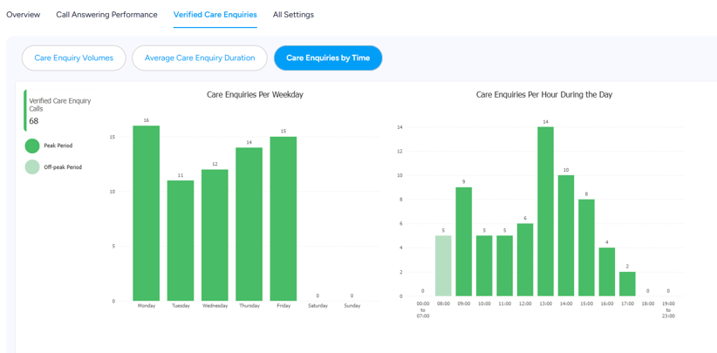Image resolution: width=717 pixels, height=353 pixels.
Task: Select the 14:00 bar showing 10 enquiries
Action: coord(566,235)
